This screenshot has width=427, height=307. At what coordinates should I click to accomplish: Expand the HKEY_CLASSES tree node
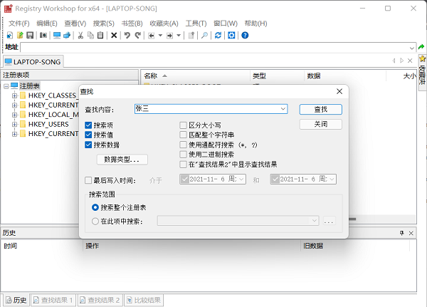coord(15,95)
